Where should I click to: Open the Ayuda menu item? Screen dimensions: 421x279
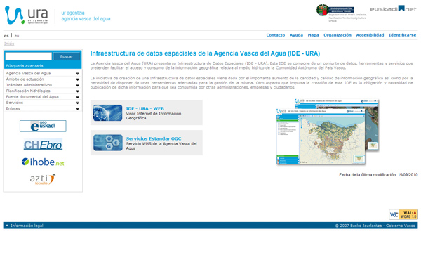click(x=296, y=35)
